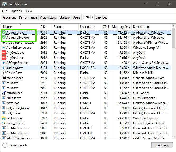176x152 pixels.
Task: Click the Fresco Logic VGA Tray description
Action: (149, 123)
